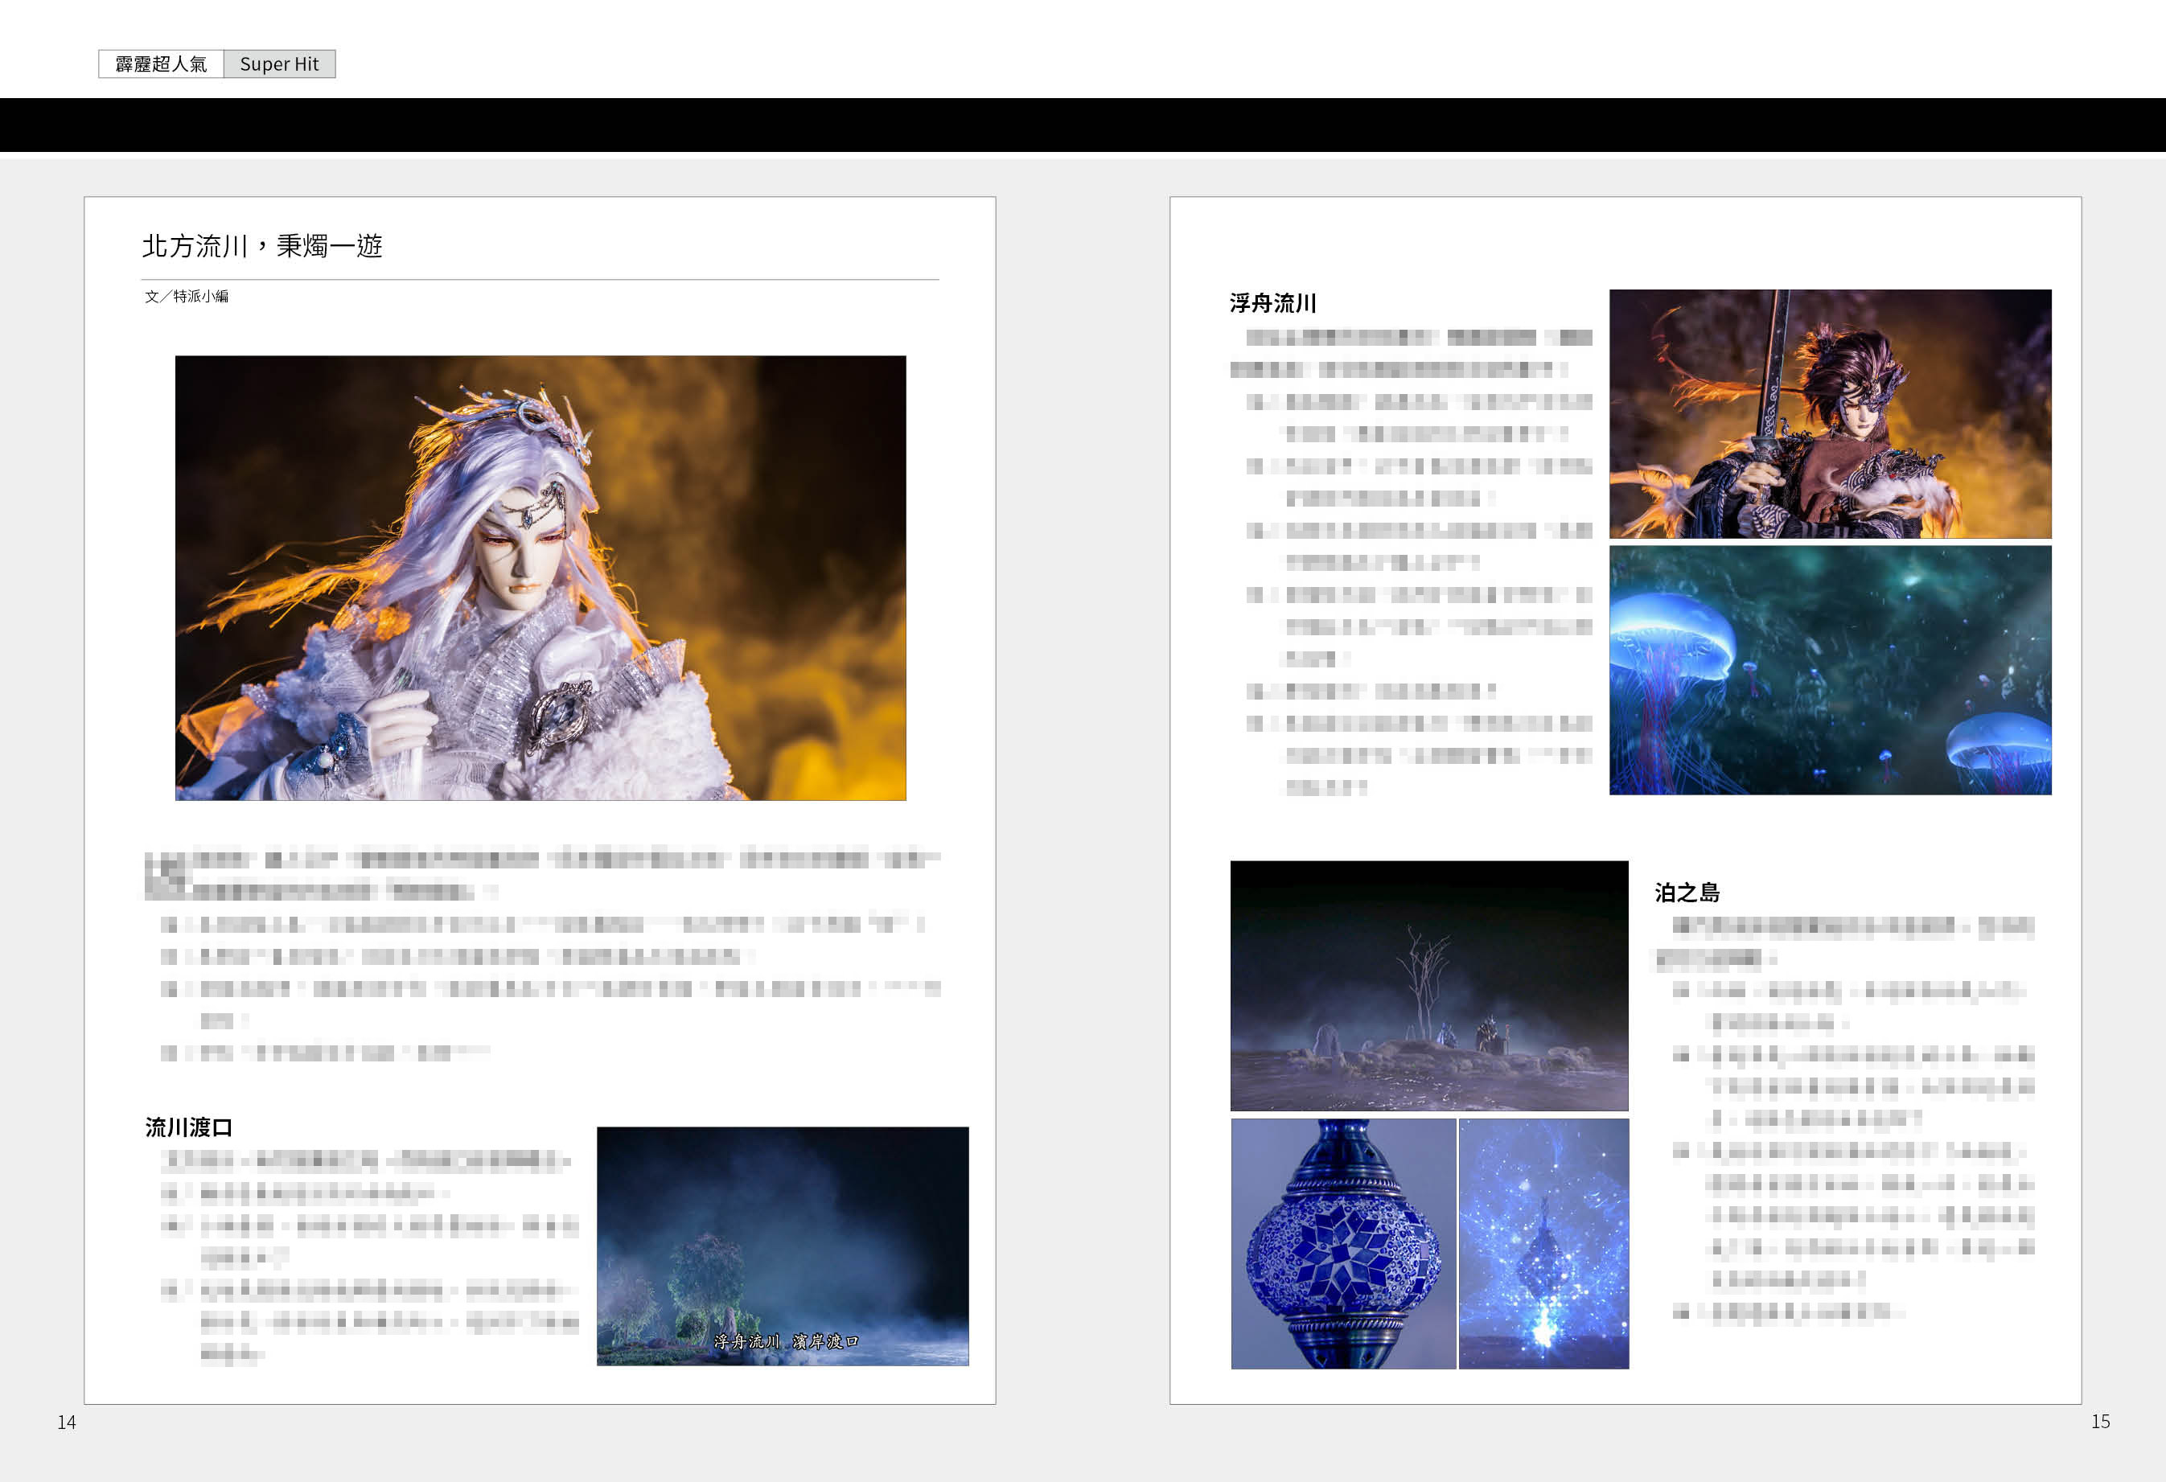Image resolution: width=2166 pixels, height=1482 pixels.
Task: Click the author byline 文／特派小編
Action: click(187, 297)
